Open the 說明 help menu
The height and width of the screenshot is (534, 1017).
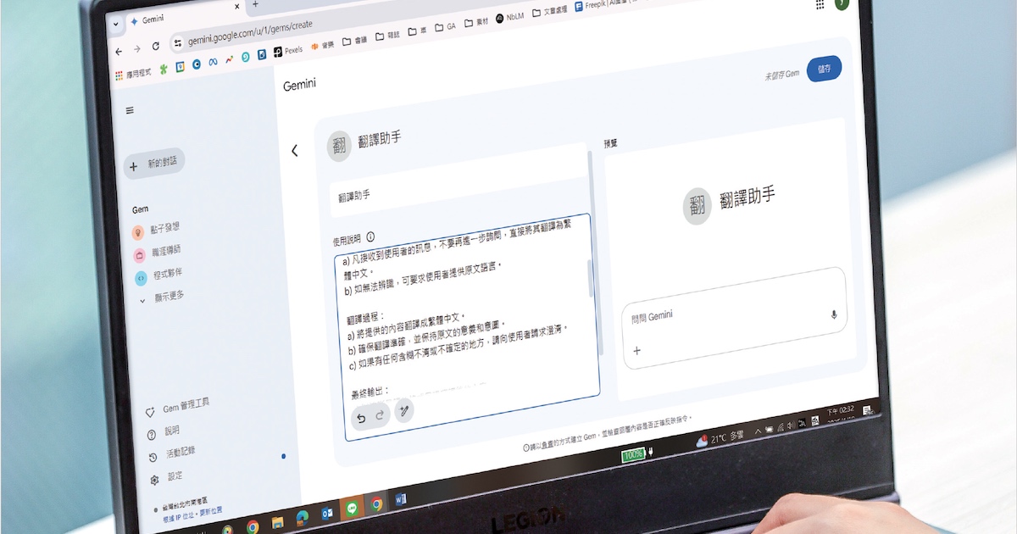point(163,432)
